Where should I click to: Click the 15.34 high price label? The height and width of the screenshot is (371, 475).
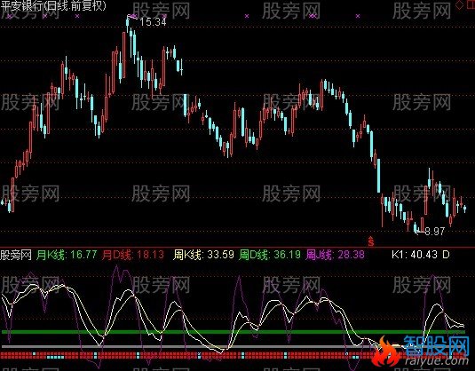[x=154, y=22]
